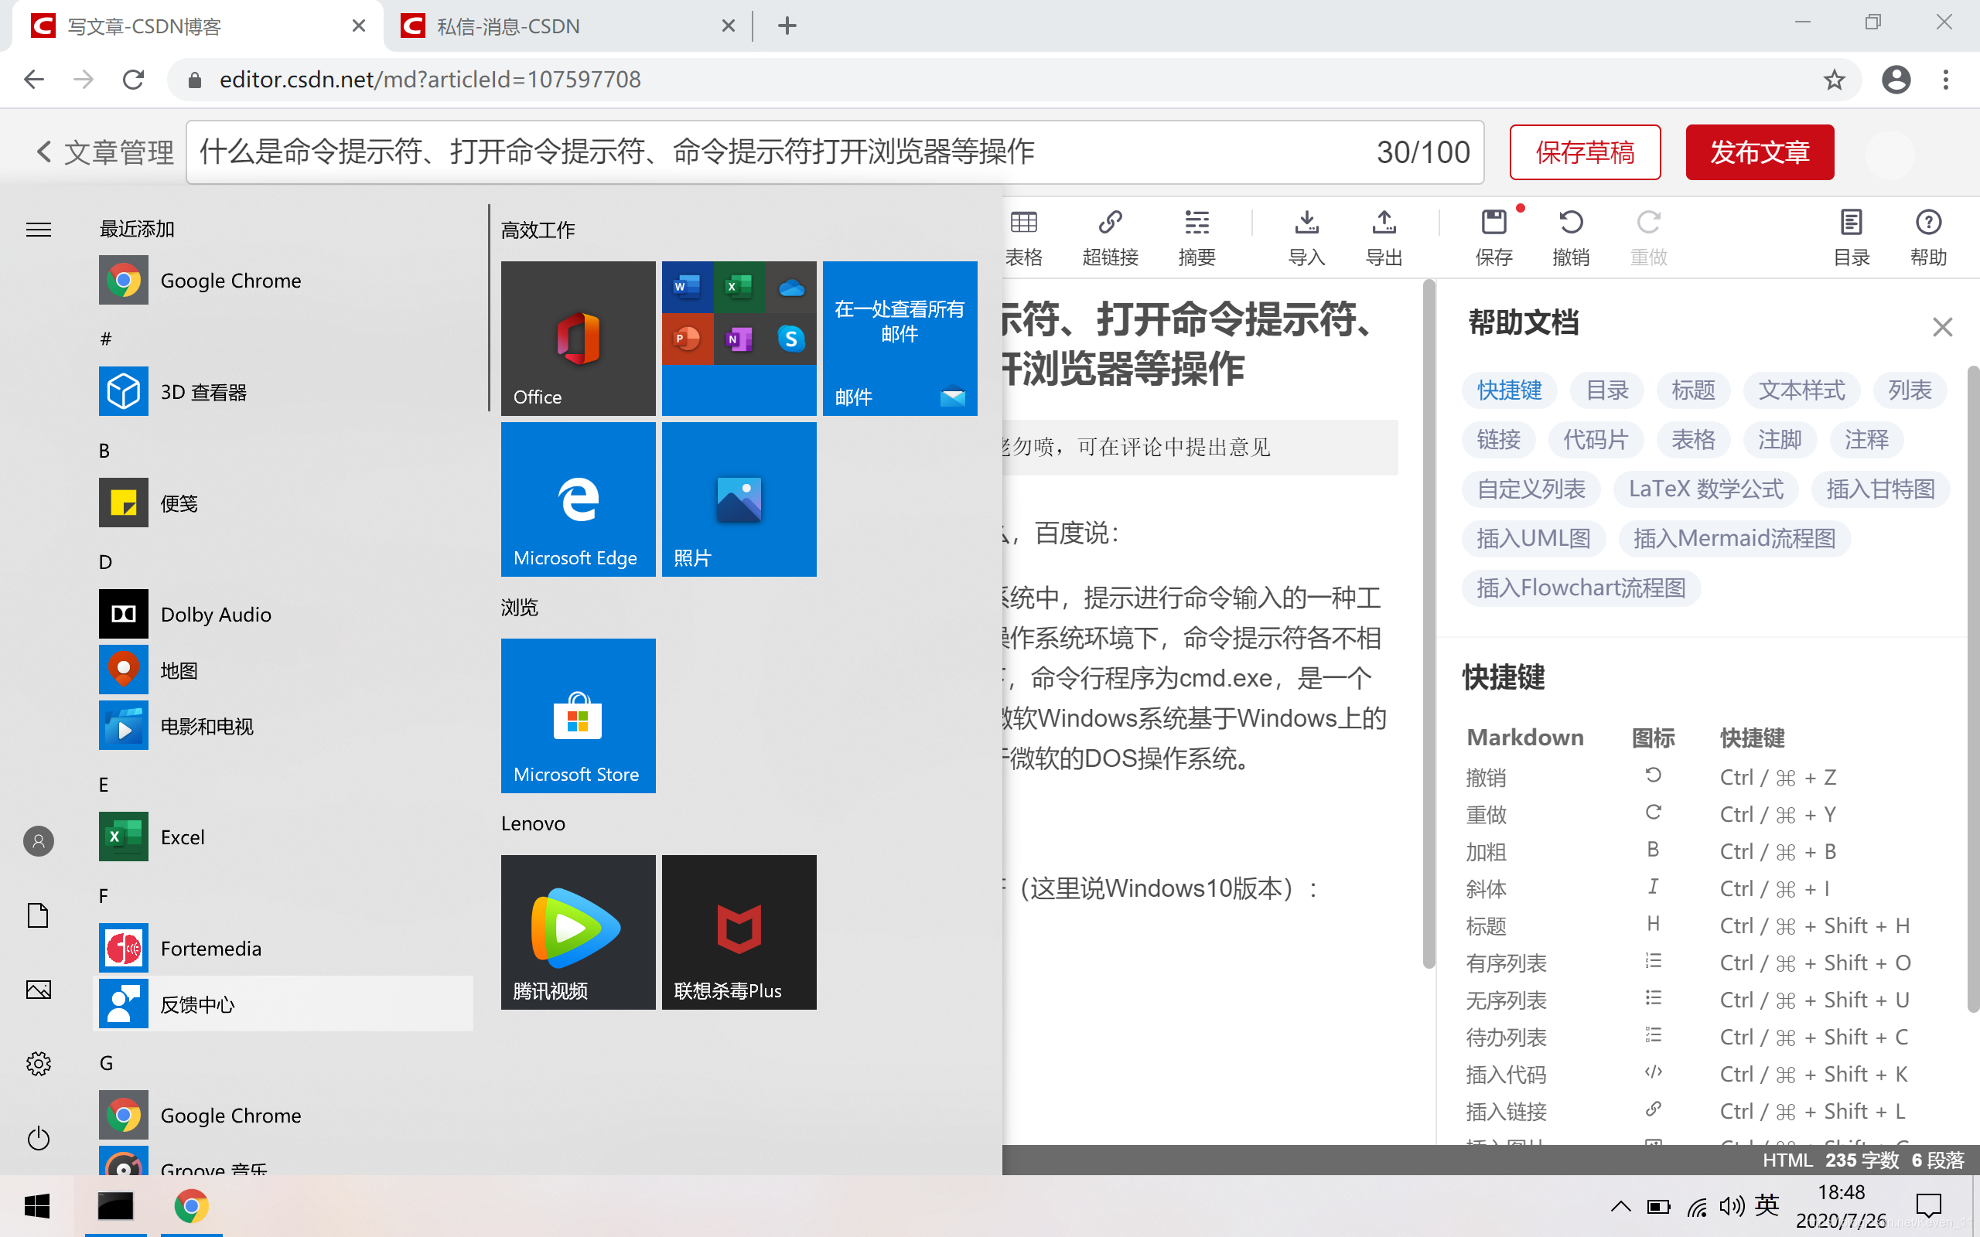Click the undo (撤销) toolbar icon
The height and width of the screenshot is (1237, 1980).
[x=1570, y=223]
